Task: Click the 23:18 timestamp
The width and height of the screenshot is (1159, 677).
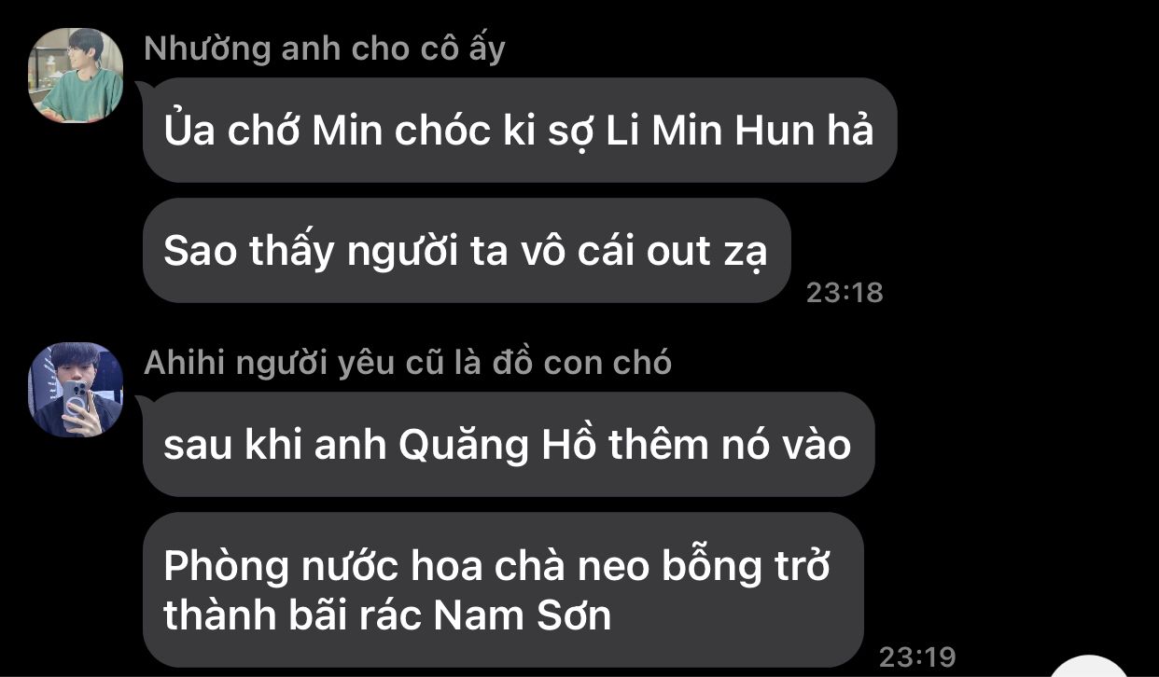Action: [845, 293]
